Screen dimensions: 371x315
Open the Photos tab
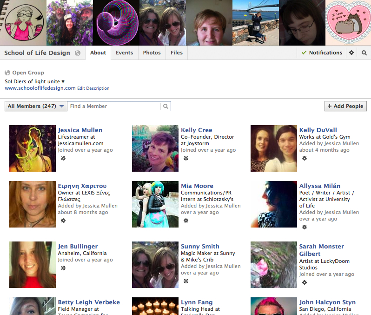[x=152, y=53]
